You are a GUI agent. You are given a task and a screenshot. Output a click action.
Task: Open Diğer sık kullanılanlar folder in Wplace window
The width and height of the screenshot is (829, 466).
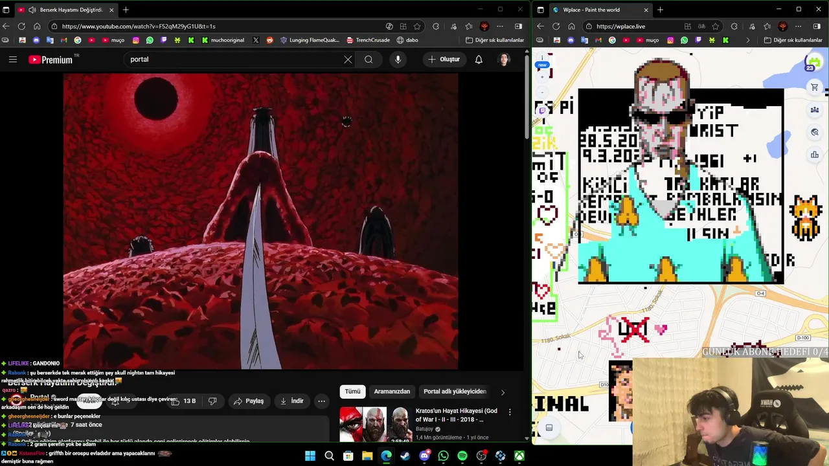793,40
